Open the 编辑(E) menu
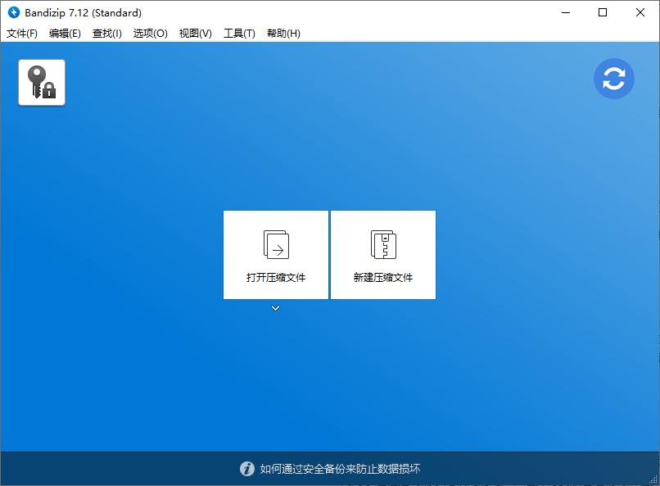 point(64,34)
